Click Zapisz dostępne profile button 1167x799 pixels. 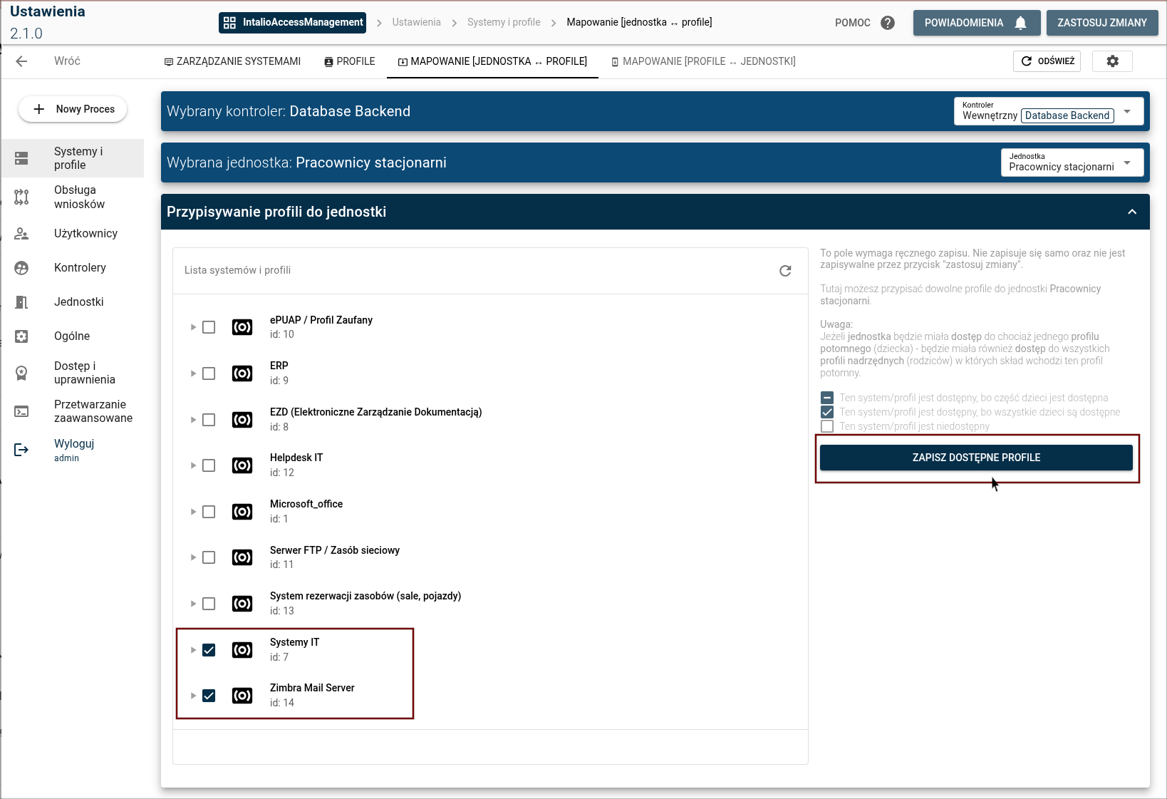[x=976, y=458]
